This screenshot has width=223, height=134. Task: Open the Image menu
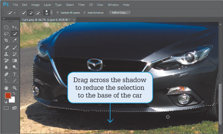[x=35, y=5]
